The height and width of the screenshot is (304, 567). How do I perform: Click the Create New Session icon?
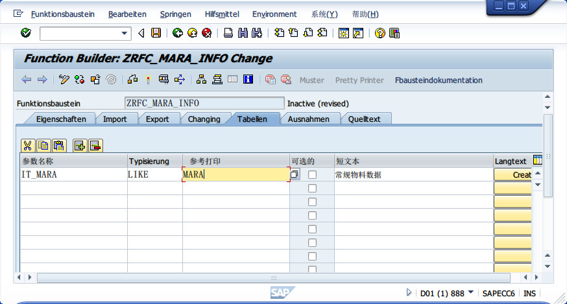point(343,33)
